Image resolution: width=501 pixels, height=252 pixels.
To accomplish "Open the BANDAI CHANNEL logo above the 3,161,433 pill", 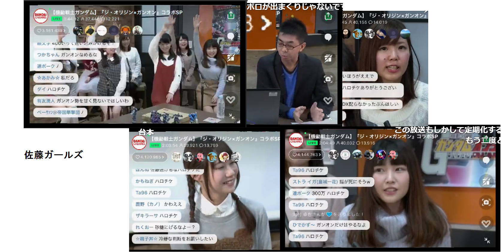I will [40, 16].
